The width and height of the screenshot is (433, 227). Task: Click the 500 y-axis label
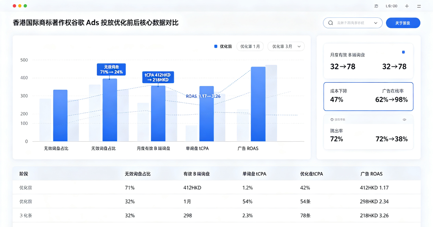point(24,60)
